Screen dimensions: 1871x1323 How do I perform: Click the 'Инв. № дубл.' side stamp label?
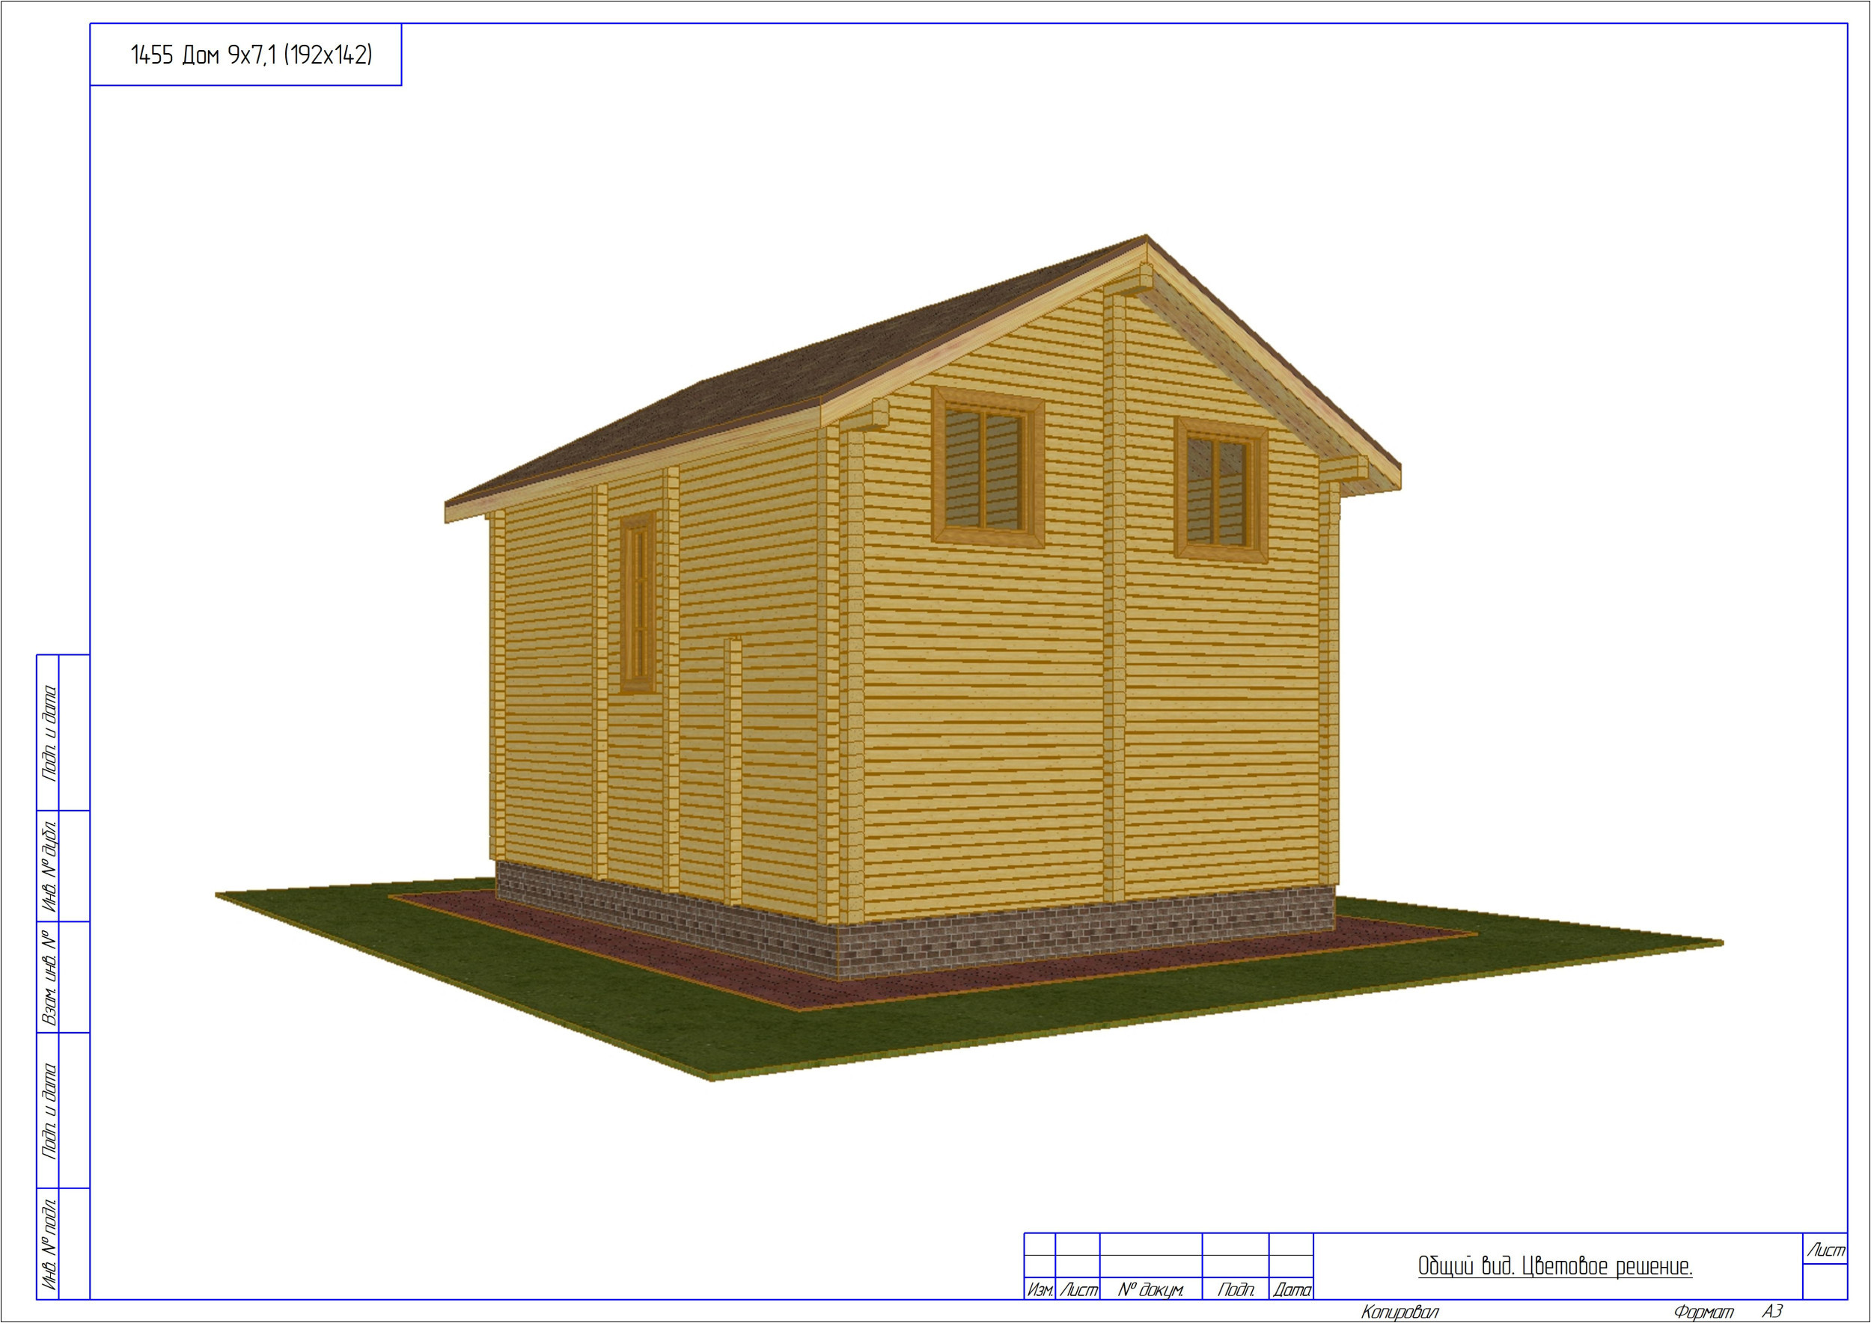pos(49,866)
